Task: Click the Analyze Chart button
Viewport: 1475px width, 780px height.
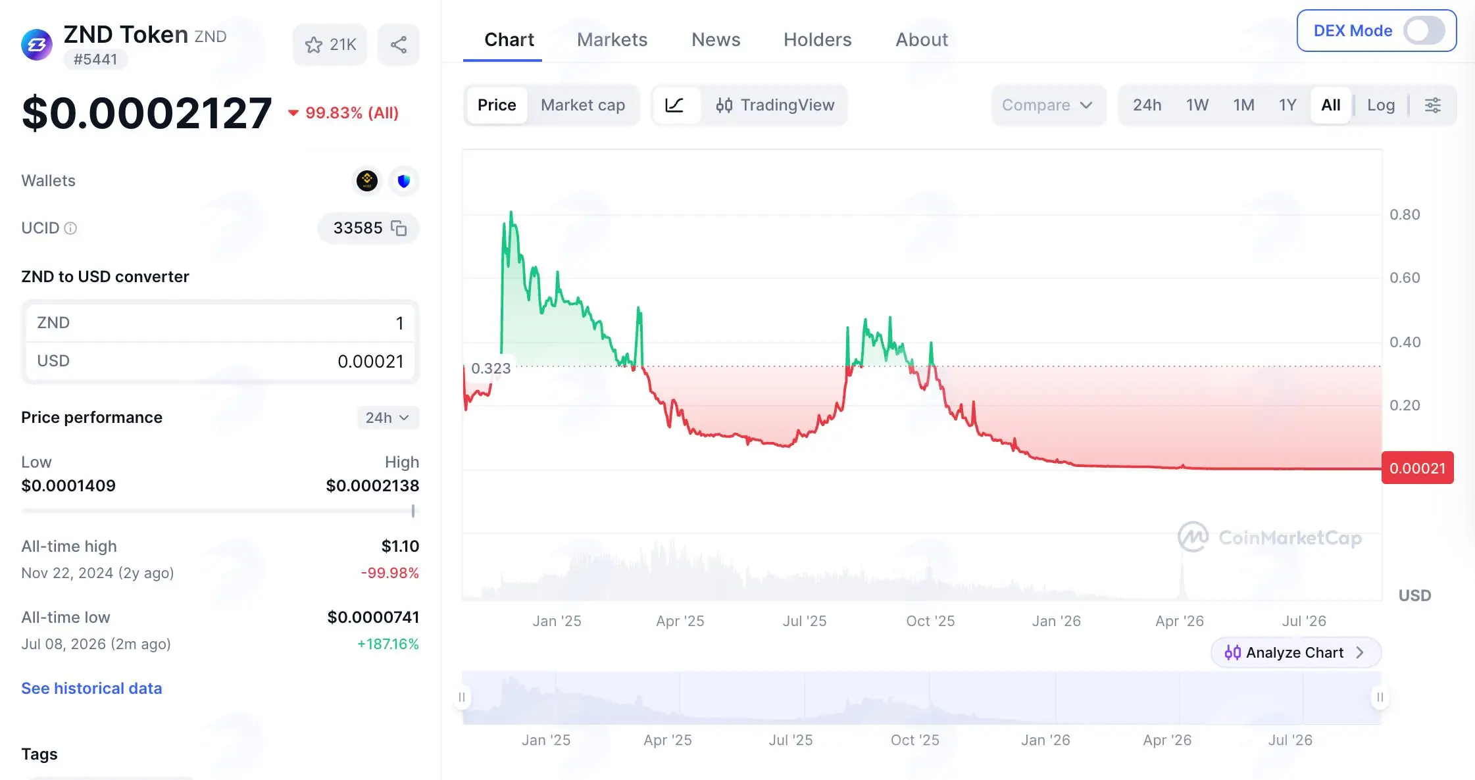Action: [1295, 652]
